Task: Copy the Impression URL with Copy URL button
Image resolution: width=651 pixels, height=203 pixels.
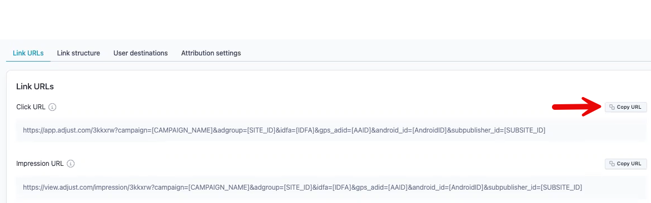Action: coord(625,164)
